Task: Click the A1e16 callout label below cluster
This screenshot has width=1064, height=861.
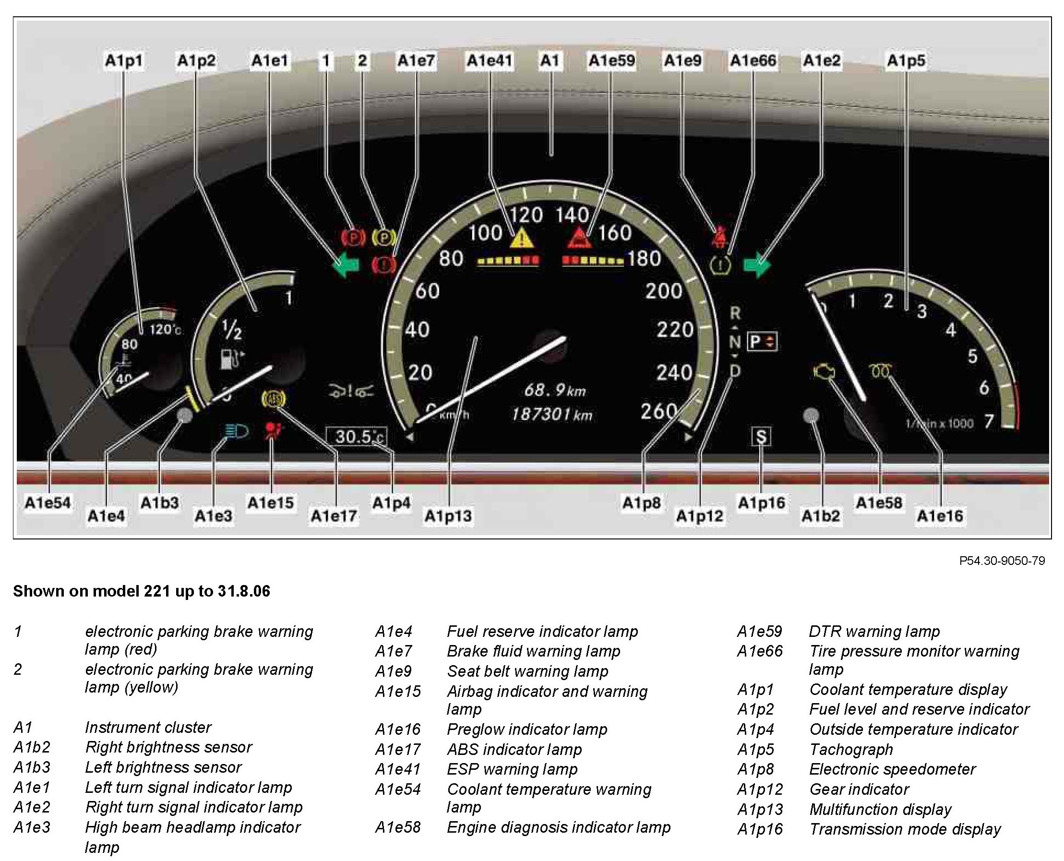Action: tap(940, 516)
